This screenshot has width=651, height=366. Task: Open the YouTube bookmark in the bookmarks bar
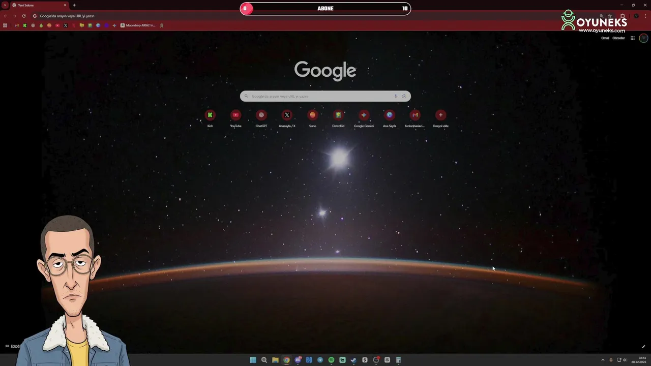(x=57, y=25)
